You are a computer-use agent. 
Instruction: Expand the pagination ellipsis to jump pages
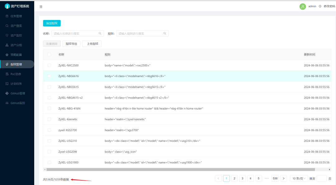click(267, 178)
